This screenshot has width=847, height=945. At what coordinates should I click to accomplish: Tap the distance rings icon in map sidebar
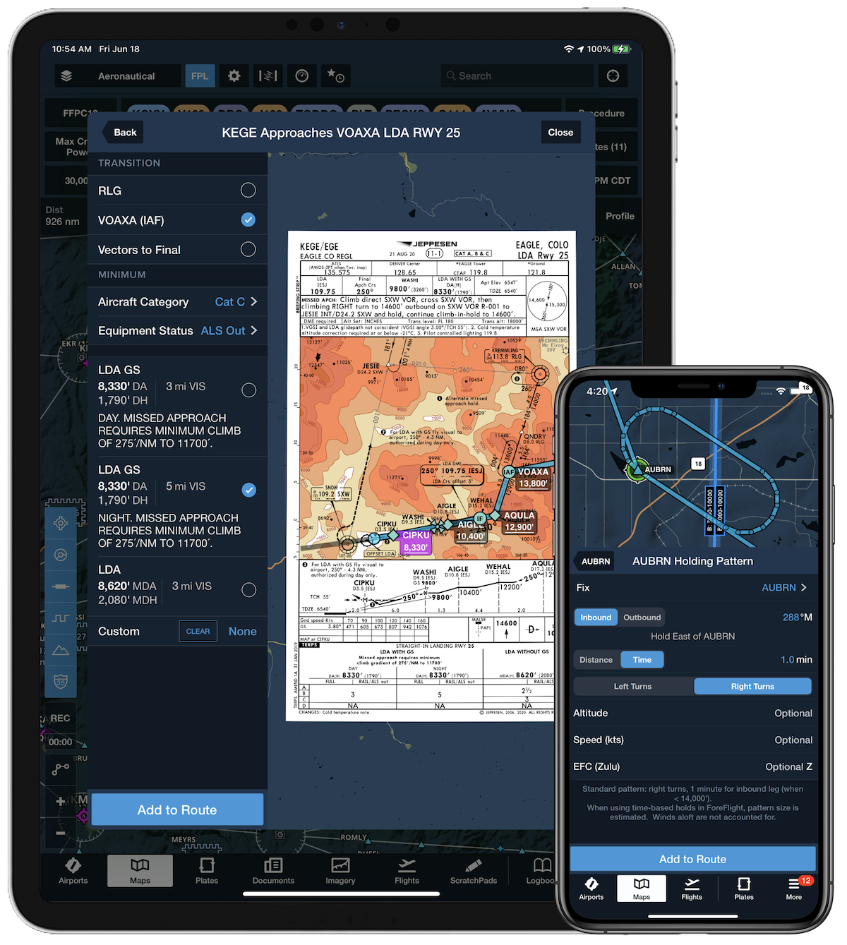(x=61, y=555)
